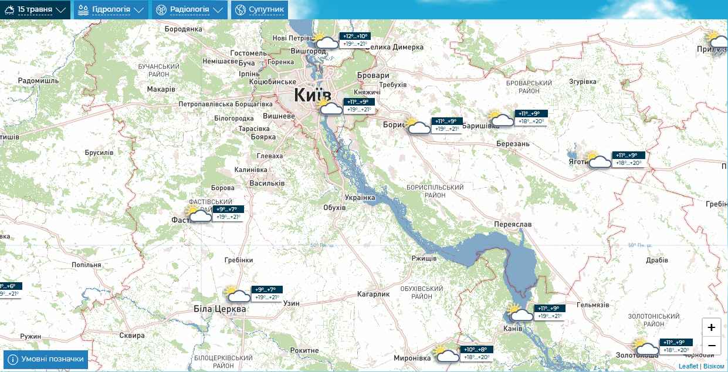Select the Вишгород weather icon
Image resolution: width=728 pixels, height=372 pixels.
point(326,40)
